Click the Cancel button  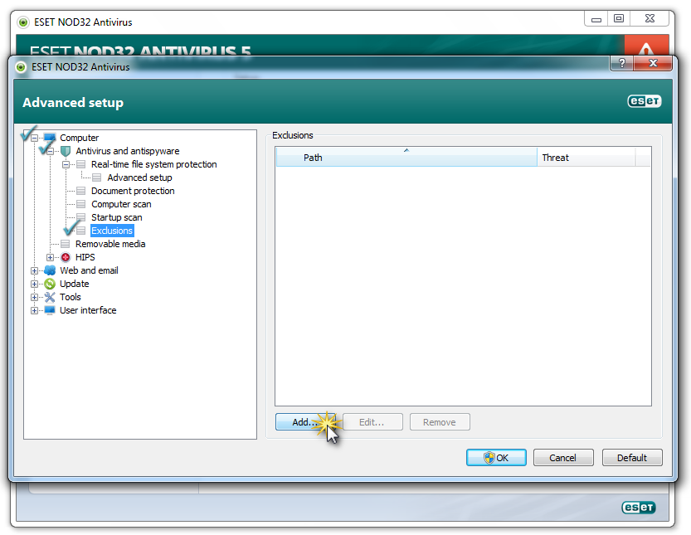(x=563, y=458)
